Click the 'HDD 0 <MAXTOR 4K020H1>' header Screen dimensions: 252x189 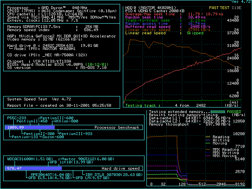(x=150, y=8)
